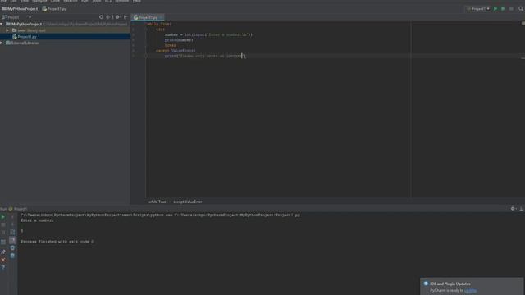Image resolution: width=525 pixels, height=295 pixels.
Task: Click the up-arrow icon in Run panel
Action: coord(12,217)
